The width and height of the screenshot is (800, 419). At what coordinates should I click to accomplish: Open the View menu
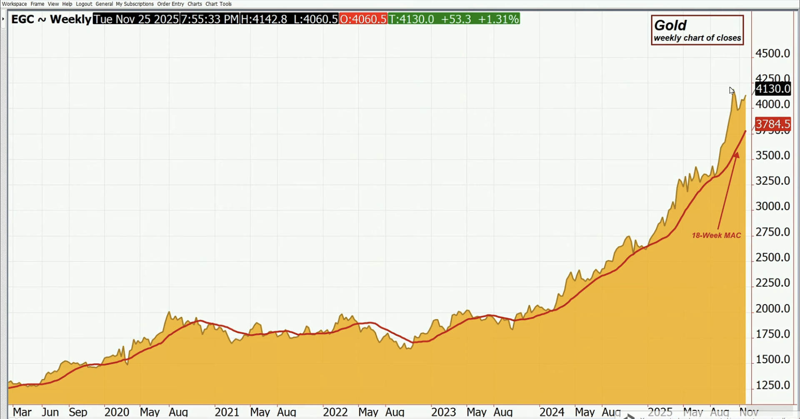[x=53, y=4]
